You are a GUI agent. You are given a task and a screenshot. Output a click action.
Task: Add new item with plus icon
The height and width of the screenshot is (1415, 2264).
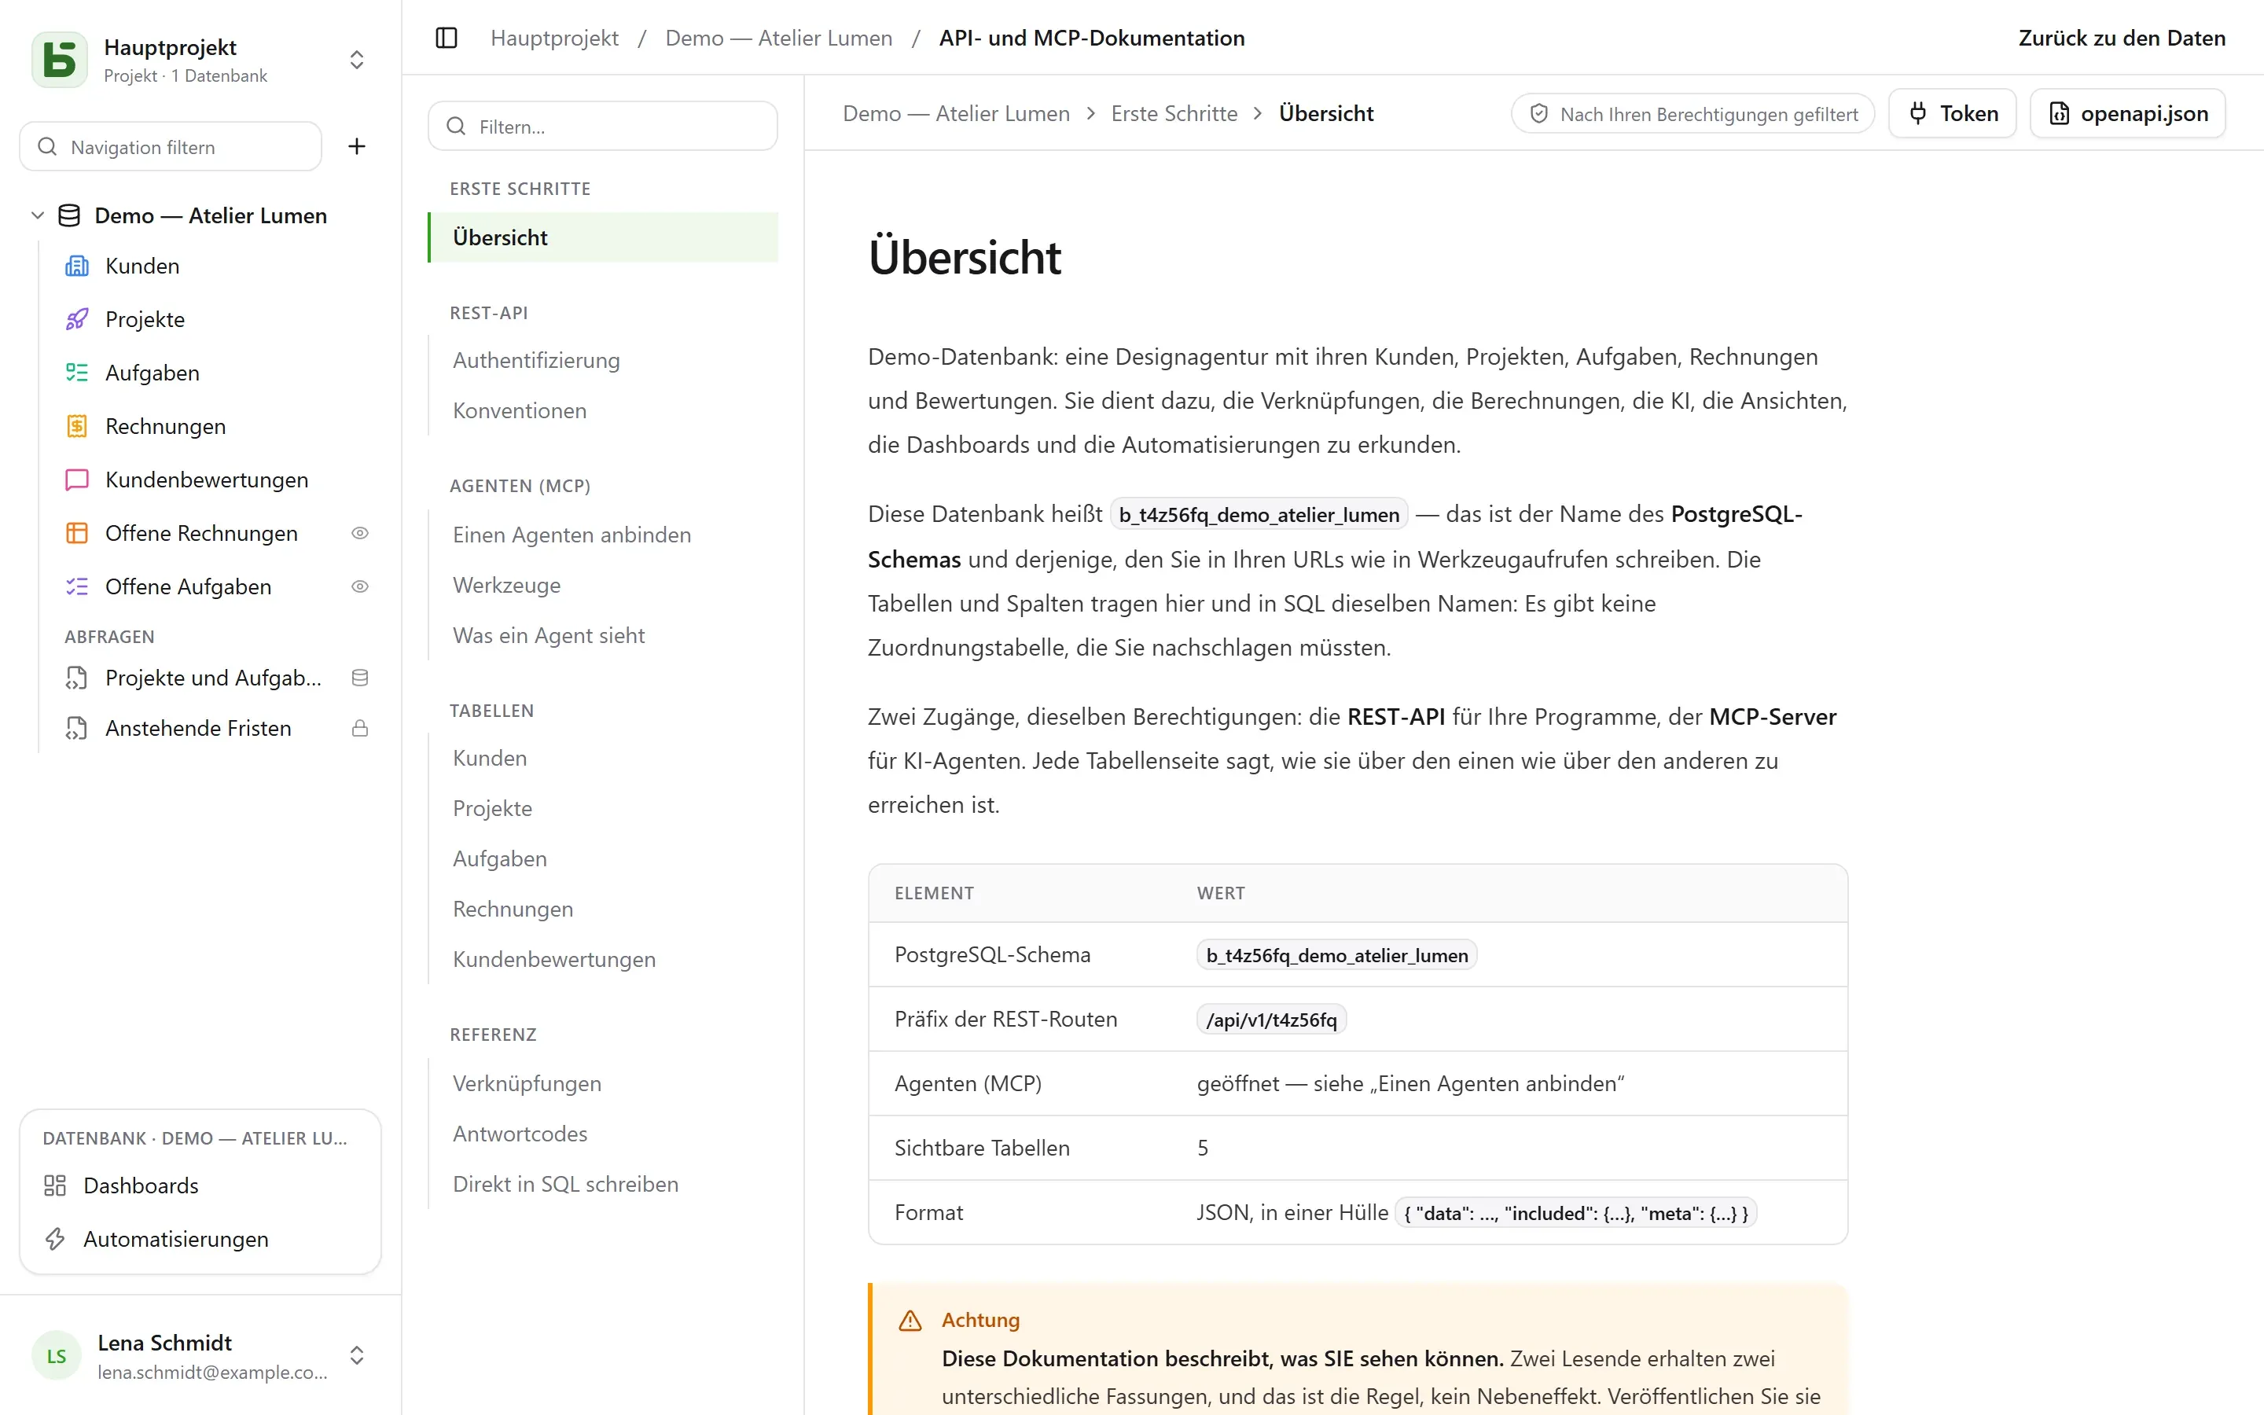[x=356, y=146]
